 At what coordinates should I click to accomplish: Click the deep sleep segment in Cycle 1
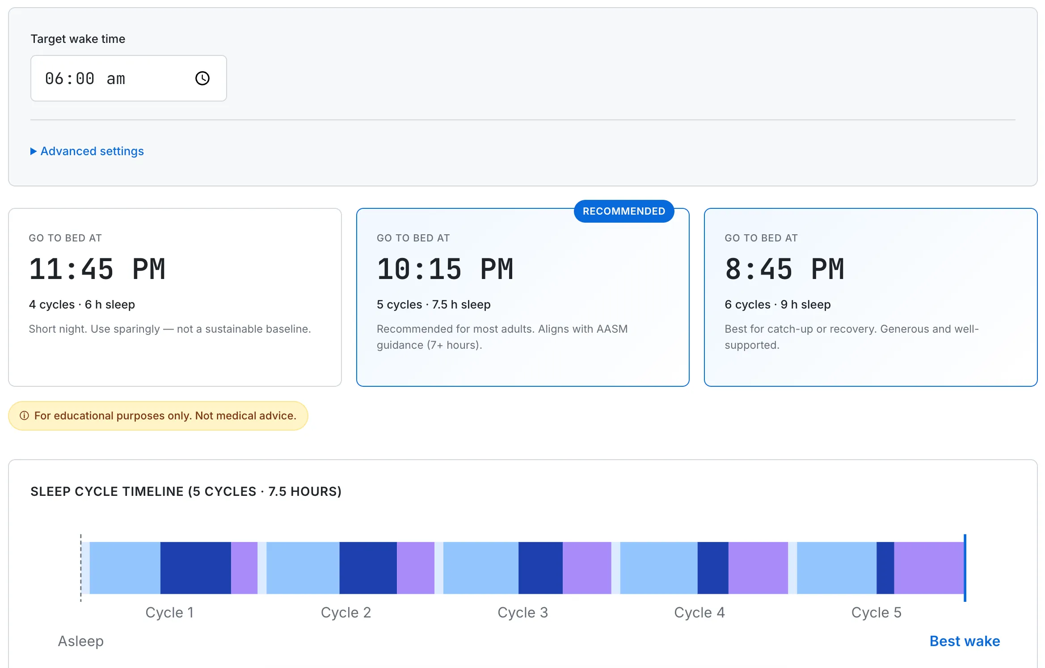click(194, 568)
